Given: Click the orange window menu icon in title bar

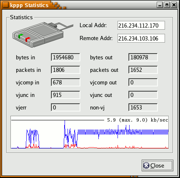Looking at the screenshot, I should click(5, 5).
